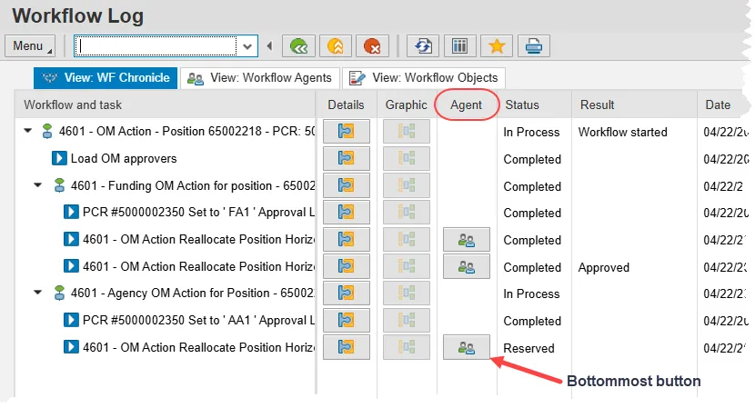755x408 pixels.
Task: Click the 'Approved' result cell
Action: coord(604,267)
